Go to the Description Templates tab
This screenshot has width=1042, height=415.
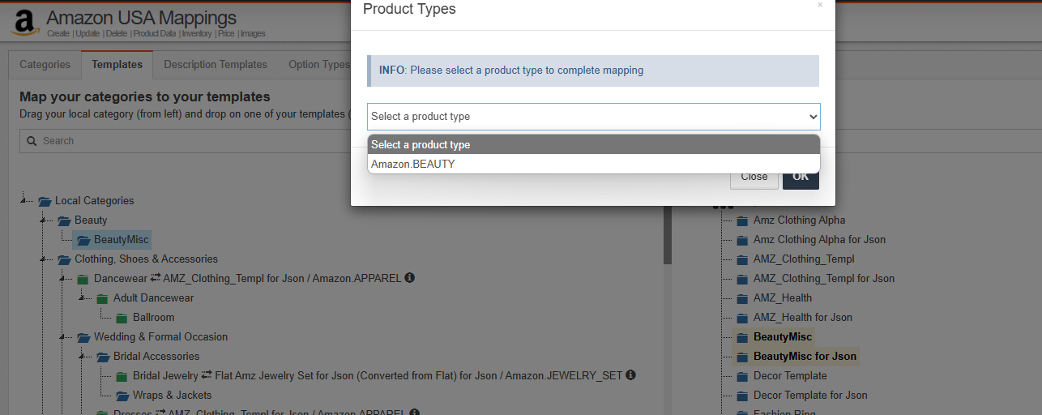pyautogui.click(x=216, y=65)
